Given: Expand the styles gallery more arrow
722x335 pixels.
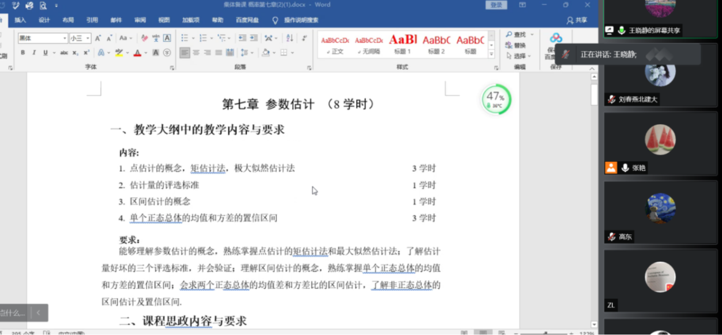Looking at the screenshot, I should (491, 54).
